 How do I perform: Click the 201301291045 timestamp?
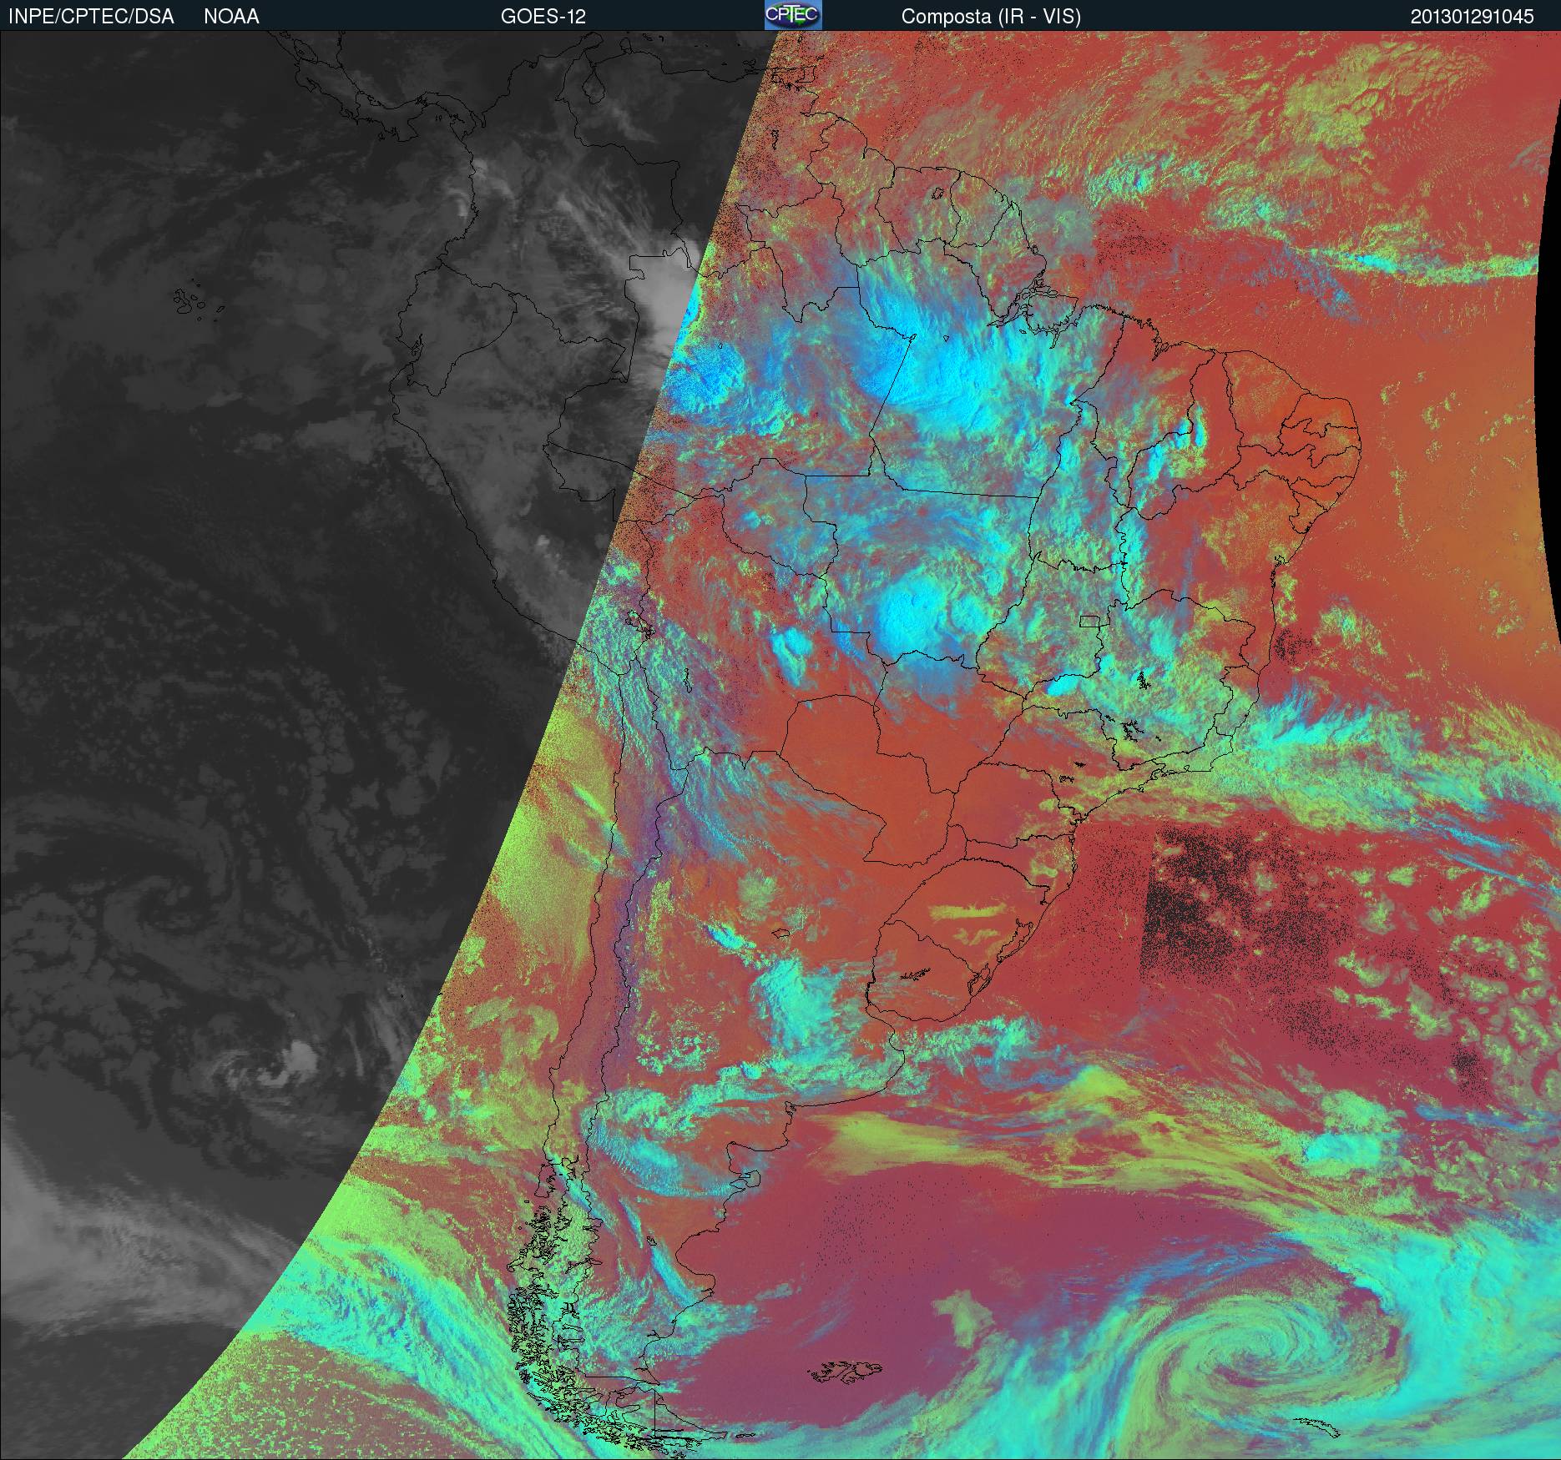(1473, 17)
